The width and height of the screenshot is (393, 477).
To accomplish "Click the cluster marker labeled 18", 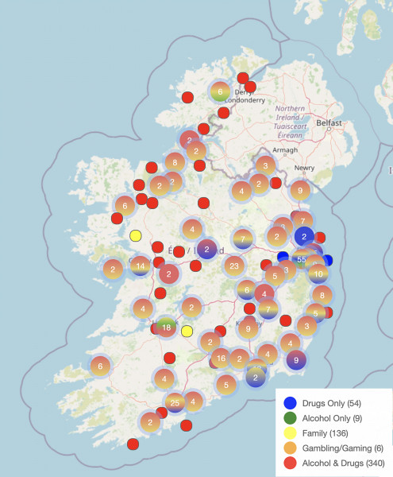I will point(167,328).
